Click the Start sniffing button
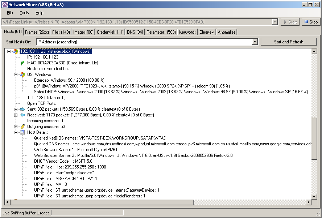 click(290, 22)
